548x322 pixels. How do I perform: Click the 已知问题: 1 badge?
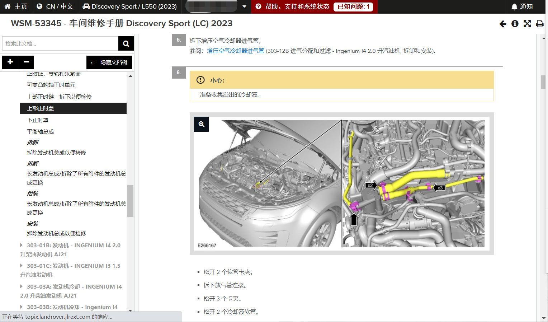(x=353, y=7)
